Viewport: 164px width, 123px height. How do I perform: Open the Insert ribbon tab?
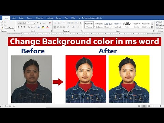pos(14,18)
